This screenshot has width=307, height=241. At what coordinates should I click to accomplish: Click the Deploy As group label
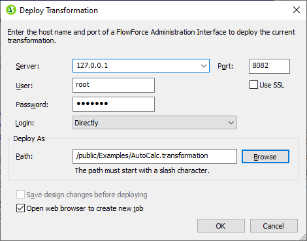(29, 138)
